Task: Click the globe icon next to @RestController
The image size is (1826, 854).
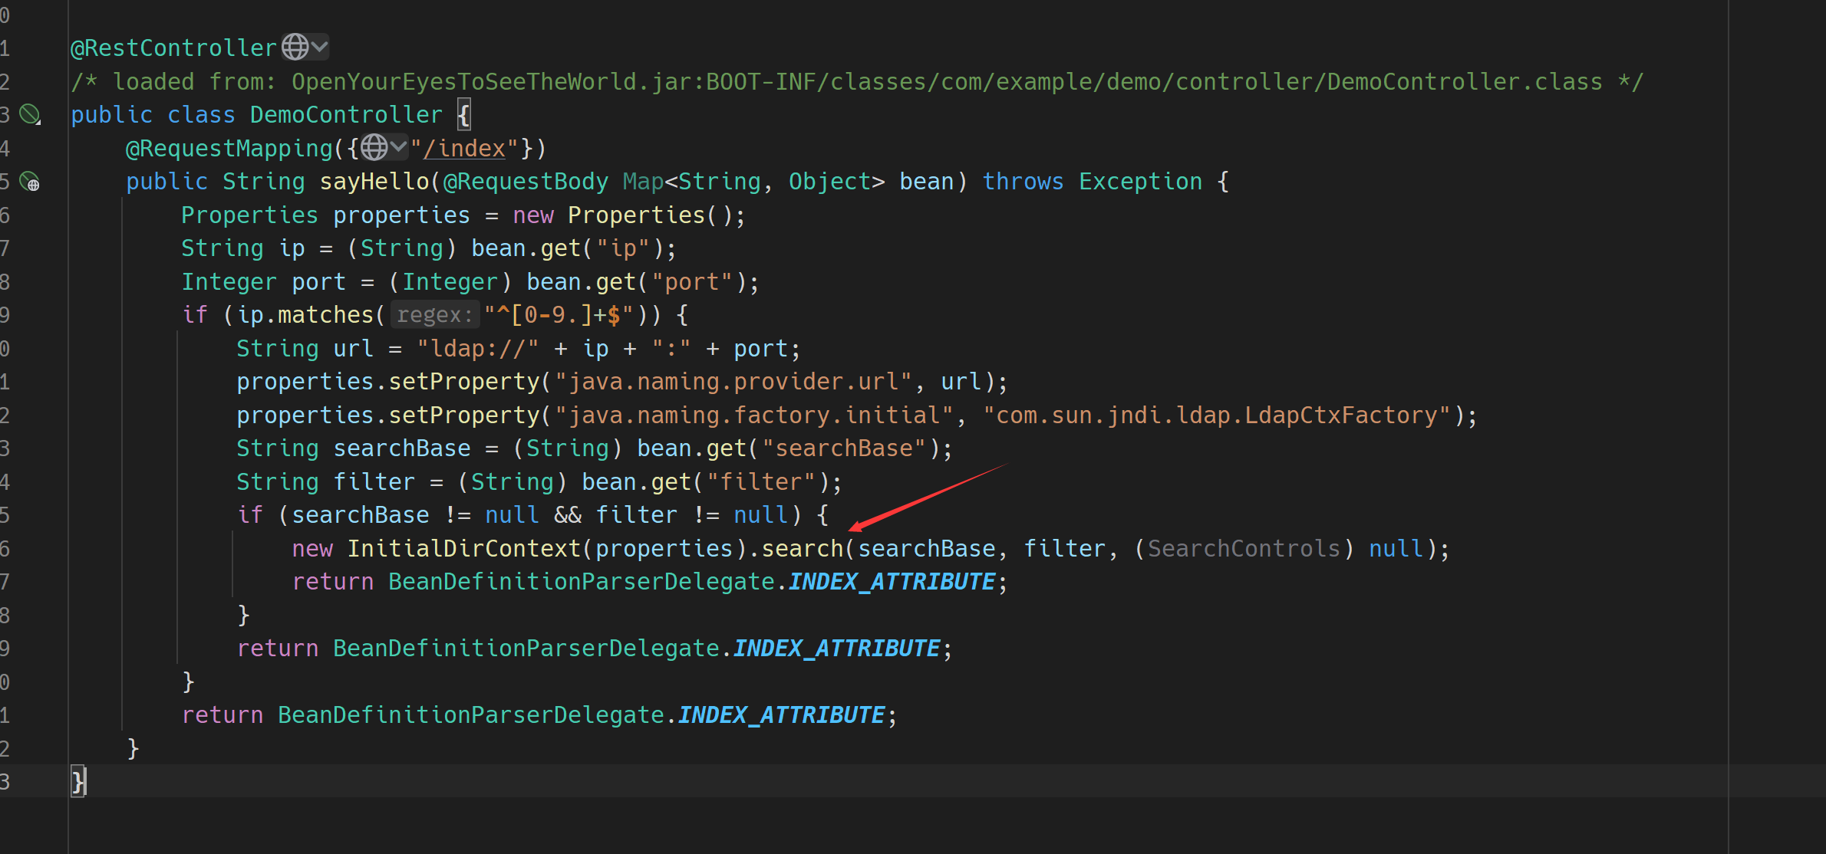Action: [x=295, y=48]
